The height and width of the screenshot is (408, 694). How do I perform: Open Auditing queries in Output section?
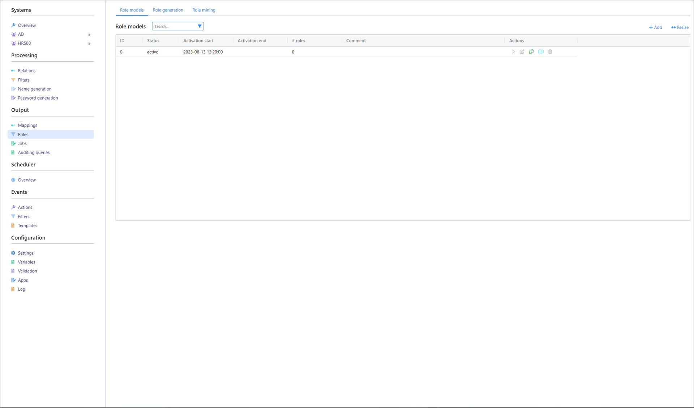click(x=34, y=152)
